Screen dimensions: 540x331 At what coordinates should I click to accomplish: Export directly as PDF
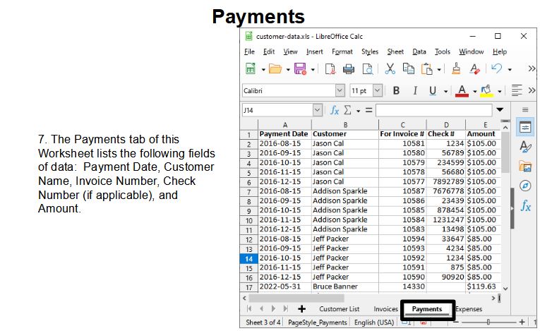click(x=330, y=69)
